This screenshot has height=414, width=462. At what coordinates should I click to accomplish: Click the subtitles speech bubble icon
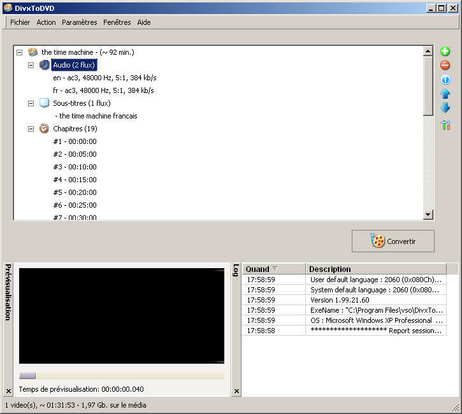pyautogui.click(x=44, y=103)
